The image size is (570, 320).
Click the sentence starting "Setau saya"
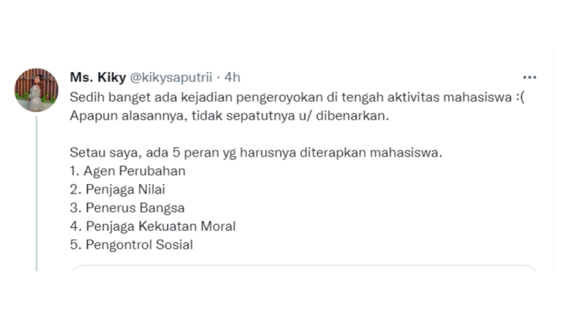(256, 153)
